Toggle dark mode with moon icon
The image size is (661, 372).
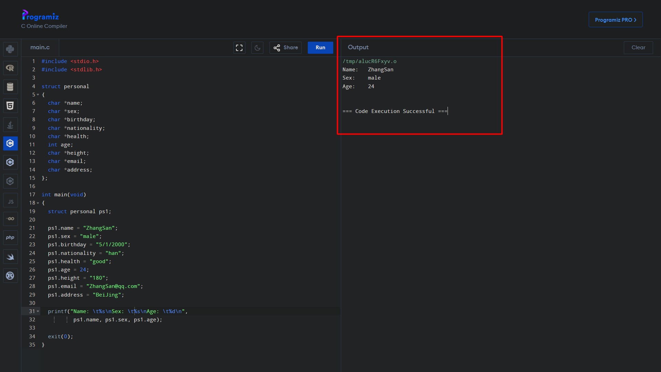coord(258,47)
